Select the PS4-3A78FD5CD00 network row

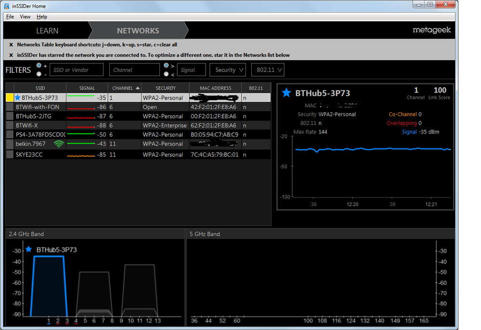point(138,134)
